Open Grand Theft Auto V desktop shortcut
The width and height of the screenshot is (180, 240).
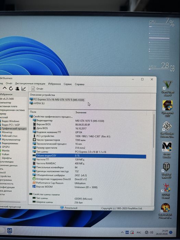(167, 88)
